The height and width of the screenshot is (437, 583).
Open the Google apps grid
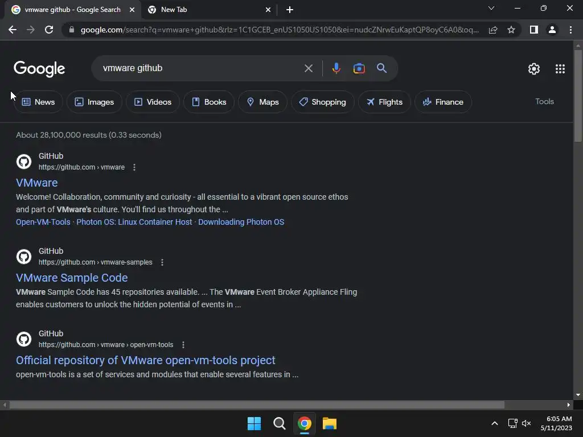pos(560,69)
